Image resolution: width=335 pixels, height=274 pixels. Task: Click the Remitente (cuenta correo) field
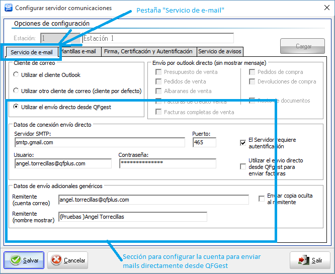tap(153, 200)
